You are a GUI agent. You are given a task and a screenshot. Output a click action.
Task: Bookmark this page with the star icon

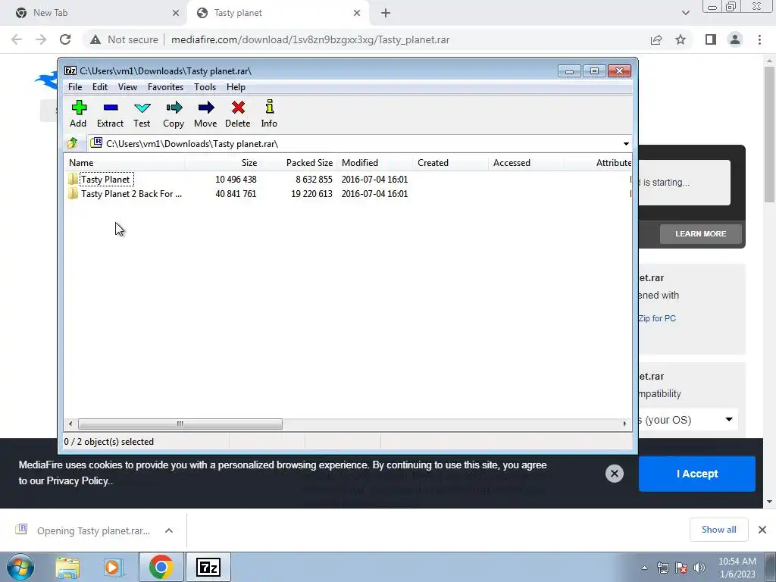click(x=681, y=39)
